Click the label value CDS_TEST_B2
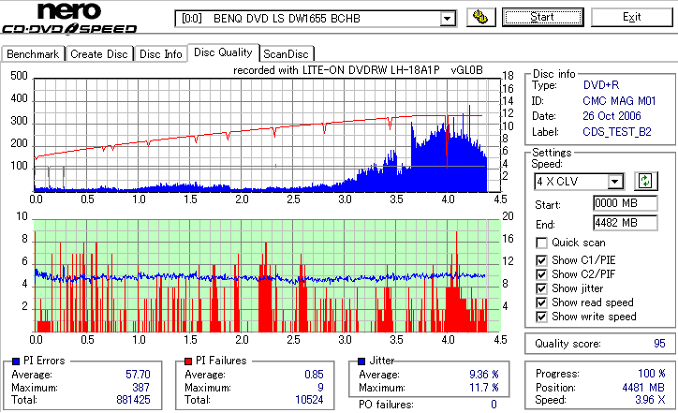Image resolution: width=678 pixels, height=413 pixels. [617, 132]
